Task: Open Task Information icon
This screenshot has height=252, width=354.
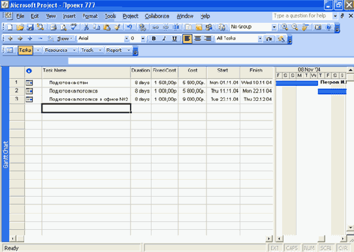Action: 189,27
